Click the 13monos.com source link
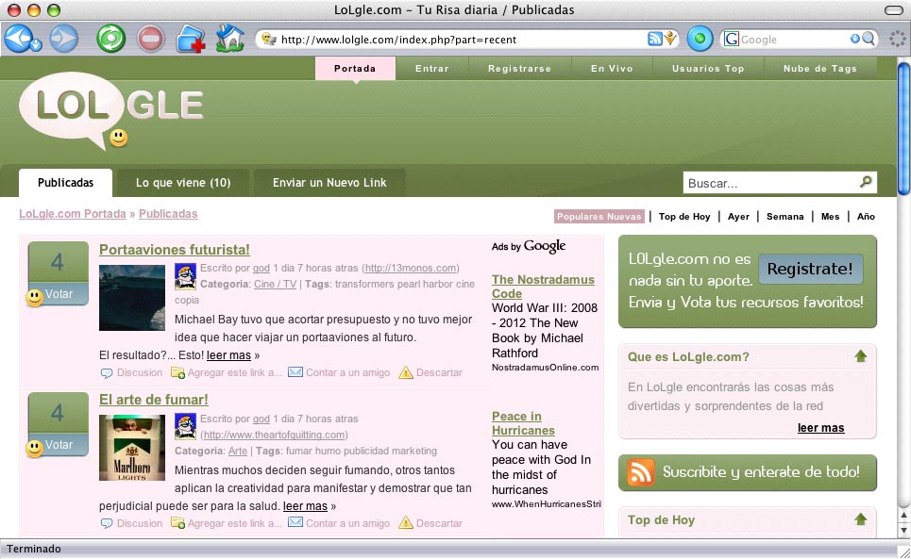The height and width of the screenshot is (559, 911). click(x=411, y=268)
